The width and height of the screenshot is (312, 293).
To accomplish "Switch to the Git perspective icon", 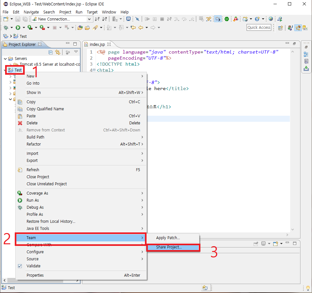I will coord(305,28).
